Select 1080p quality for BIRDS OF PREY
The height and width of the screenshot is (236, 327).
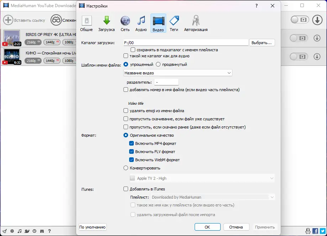click(70, 42)
